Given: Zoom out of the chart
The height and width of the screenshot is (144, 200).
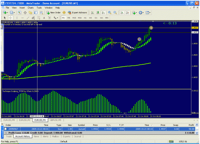Looking at the screenshot, I should click(x=115, y=12).
